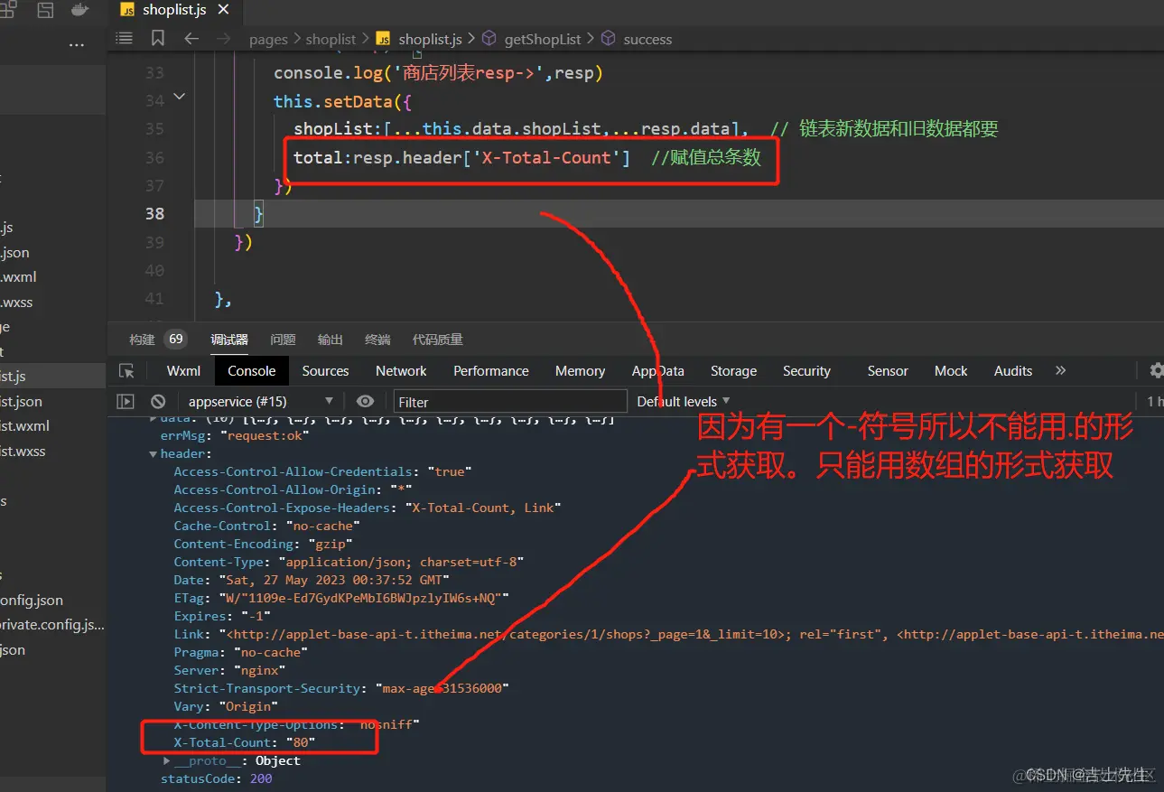Viewport: 1164px width, 792px height.
Task: Select the Date header row
Action: click(312, 580)
